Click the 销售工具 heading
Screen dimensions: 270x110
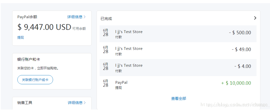(x=25, y=103)
